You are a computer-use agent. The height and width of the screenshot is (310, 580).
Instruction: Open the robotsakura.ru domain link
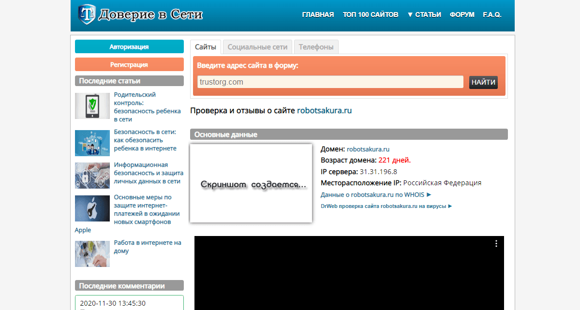[368, 149]
